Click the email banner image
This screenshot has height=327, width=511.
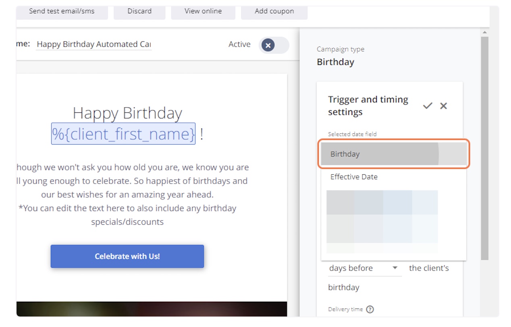click(152, 309)
